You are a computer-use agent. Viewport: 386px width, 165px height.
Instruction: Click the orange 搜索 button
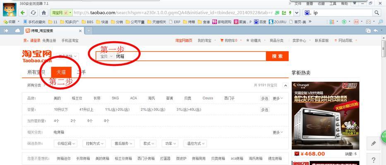point(277,56)
